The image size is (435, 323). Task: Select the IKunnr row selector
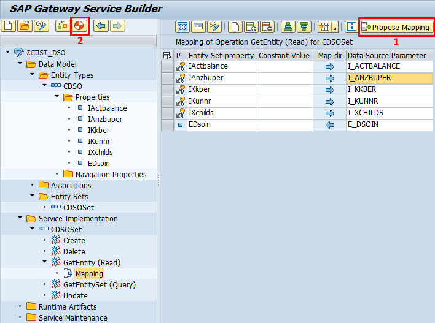[167, 101]
